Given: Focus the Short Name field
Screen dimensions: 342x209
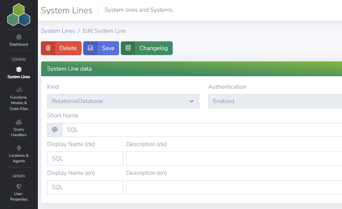Looking at the screenshot, I should 202,130.
